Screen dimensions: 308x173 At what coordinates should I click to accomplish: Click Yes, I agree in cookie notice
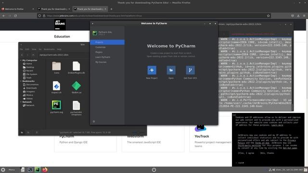coord(246,153)
